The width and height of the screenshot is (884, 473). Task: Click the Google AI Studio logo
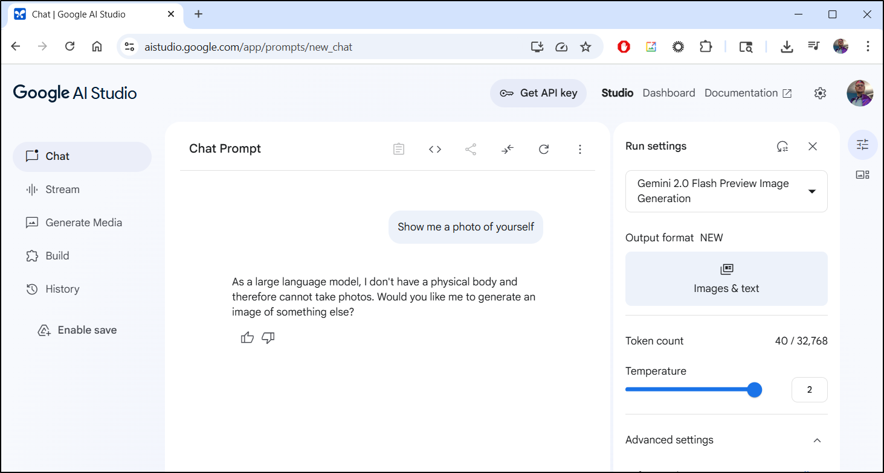tap(75, 93)
